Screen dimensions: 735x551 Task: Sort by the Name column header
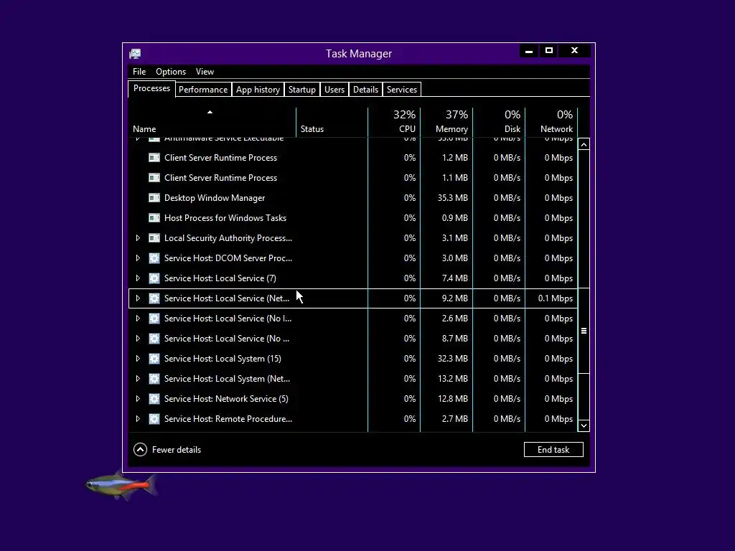click(x=212, y=122)
